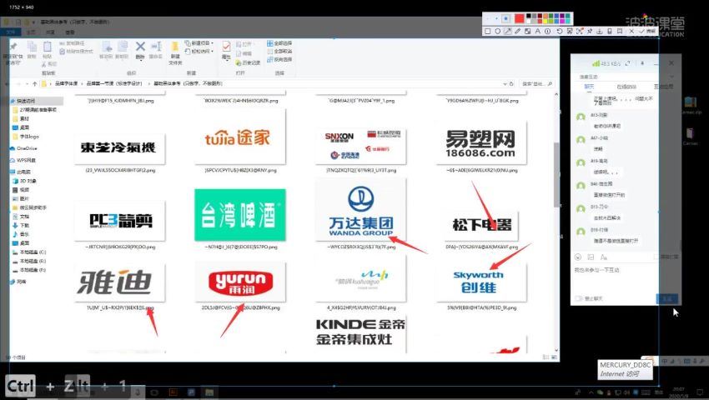The width and height of the screenshot is (709, 400).
Task: Click the Move to icon in the ribbon
Action: point(107,47)
